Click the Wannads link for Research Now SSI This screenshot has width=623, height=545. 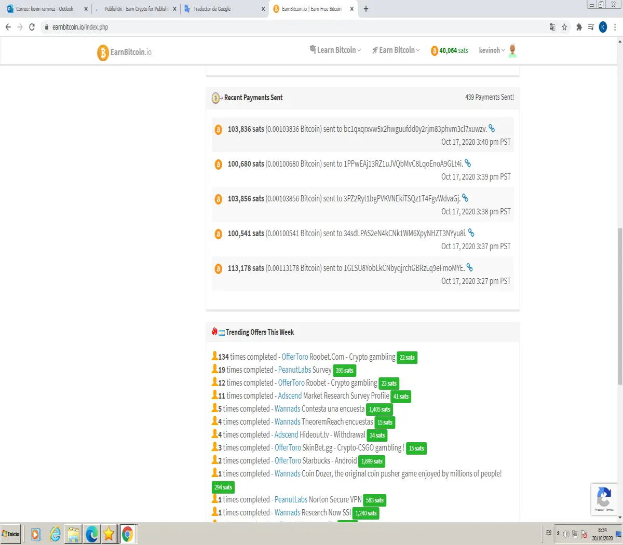click(287, 512)
